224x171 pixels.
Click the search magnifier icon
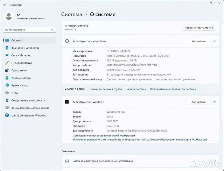tap(52, 29)
